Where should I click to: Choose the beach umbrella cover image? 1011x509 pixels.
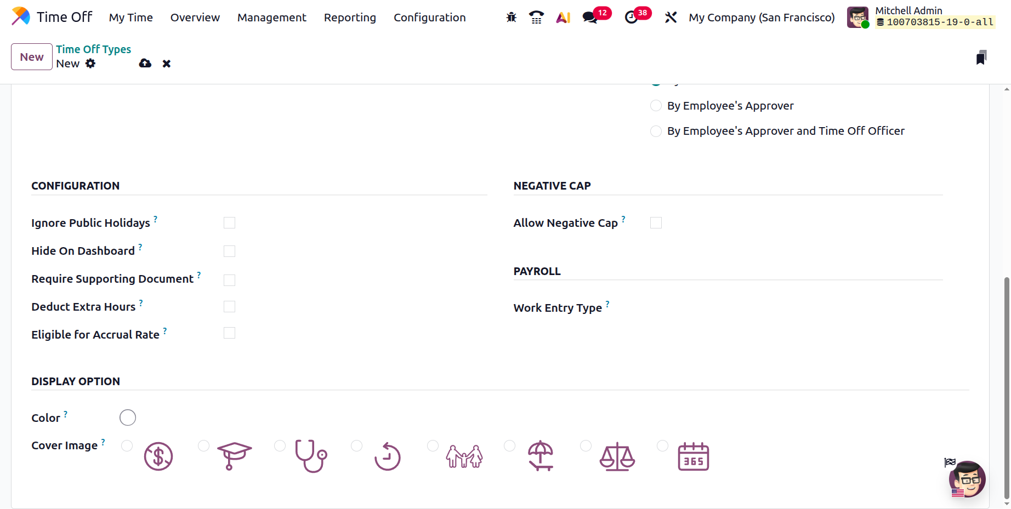click(x=541, y=456)
